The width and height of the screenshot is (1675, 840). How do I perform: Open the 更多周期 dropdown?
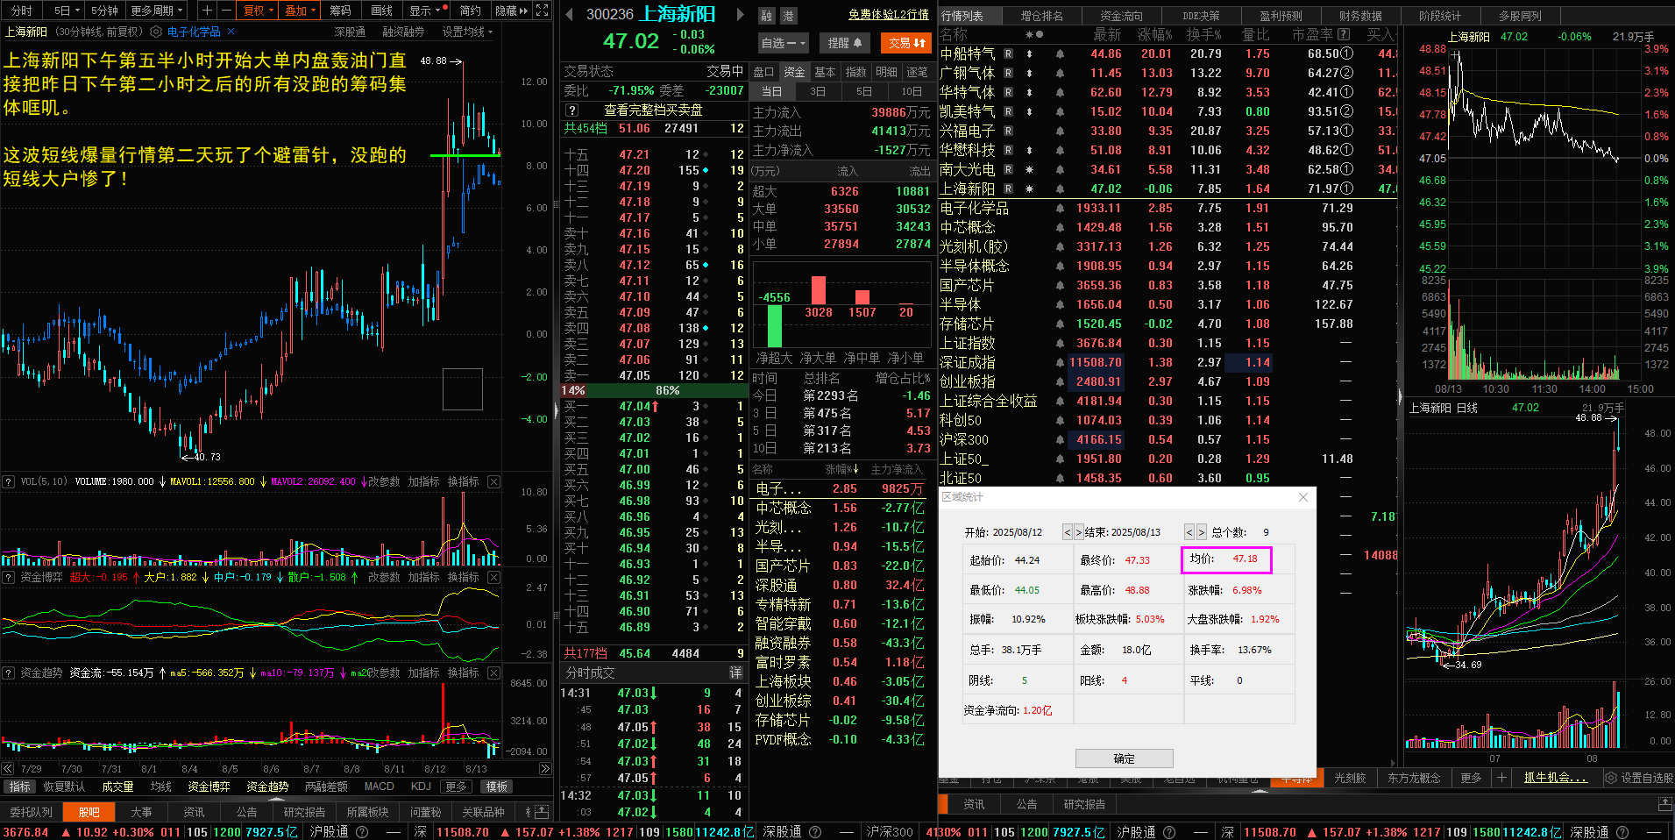(157, 11)
